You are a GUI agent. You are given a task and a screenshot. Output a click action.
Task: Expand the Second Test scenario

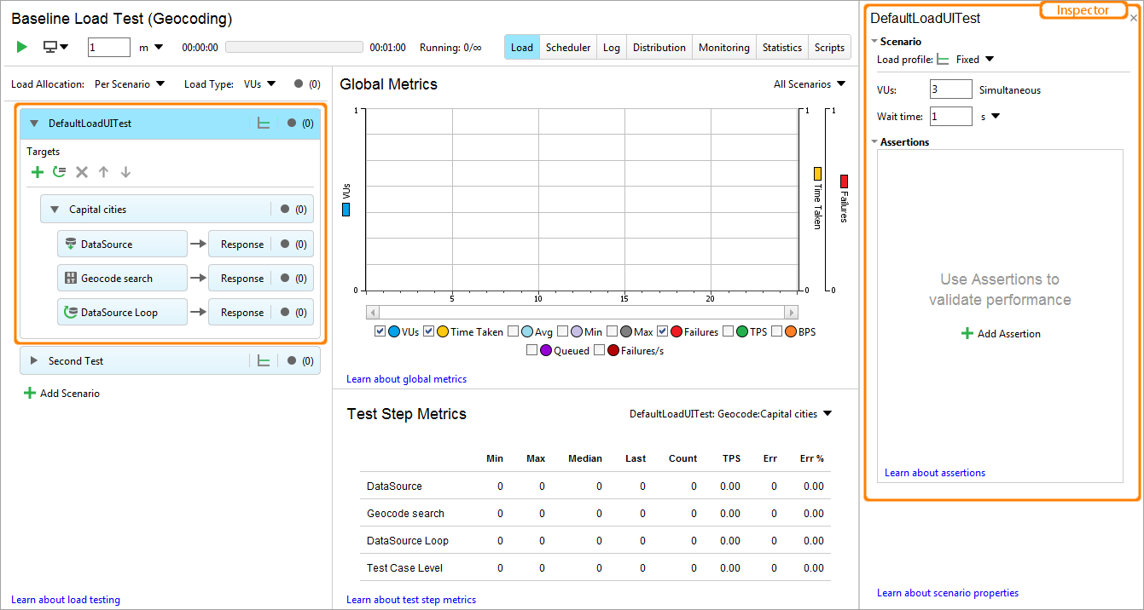click(x=32, y=360)
